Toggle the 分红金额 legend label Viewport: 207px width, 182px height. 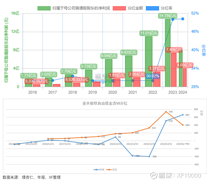(135, 8)
